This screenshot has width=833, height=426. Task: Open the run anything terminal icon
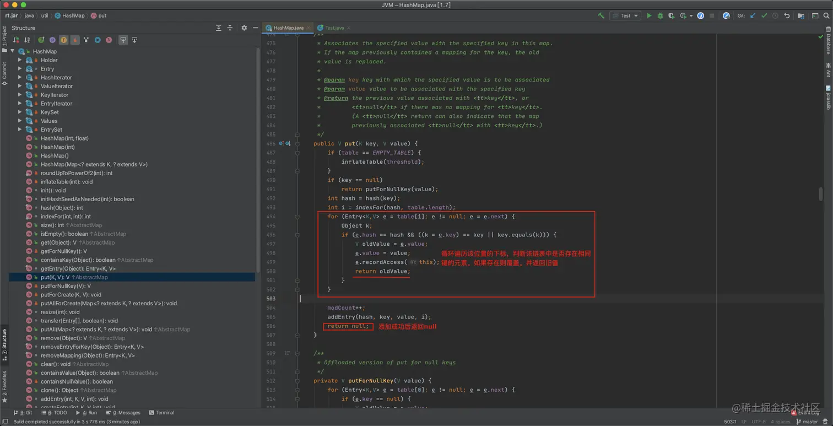coord(815,16)
